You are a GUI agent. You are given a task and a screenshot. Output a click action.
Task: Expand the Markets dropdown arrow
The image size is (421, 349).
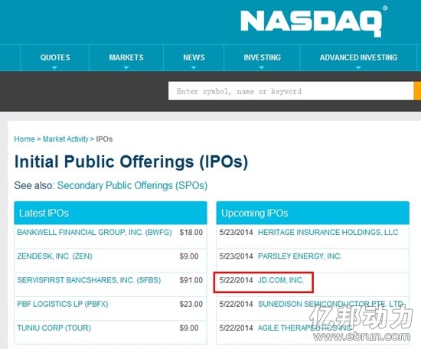[x=126, y=67]
